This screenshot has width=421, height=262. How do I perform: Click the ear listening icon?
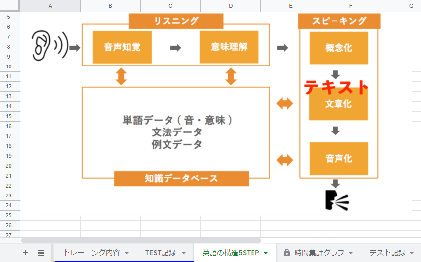[x=50, y=46]
